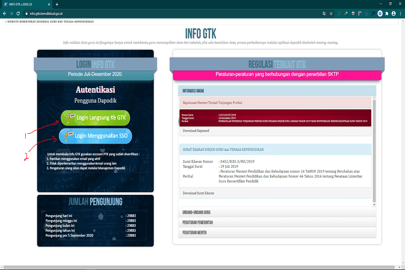The width and height of the screenshot is (405, 270).
Task: Bookmark this page with the star icon
Action: coord(331,13)
